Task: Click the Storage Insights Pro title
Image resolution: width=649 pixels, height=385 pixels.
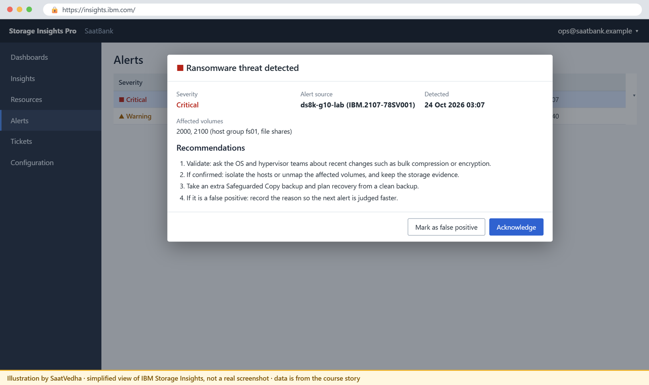Action: [43, 31]
